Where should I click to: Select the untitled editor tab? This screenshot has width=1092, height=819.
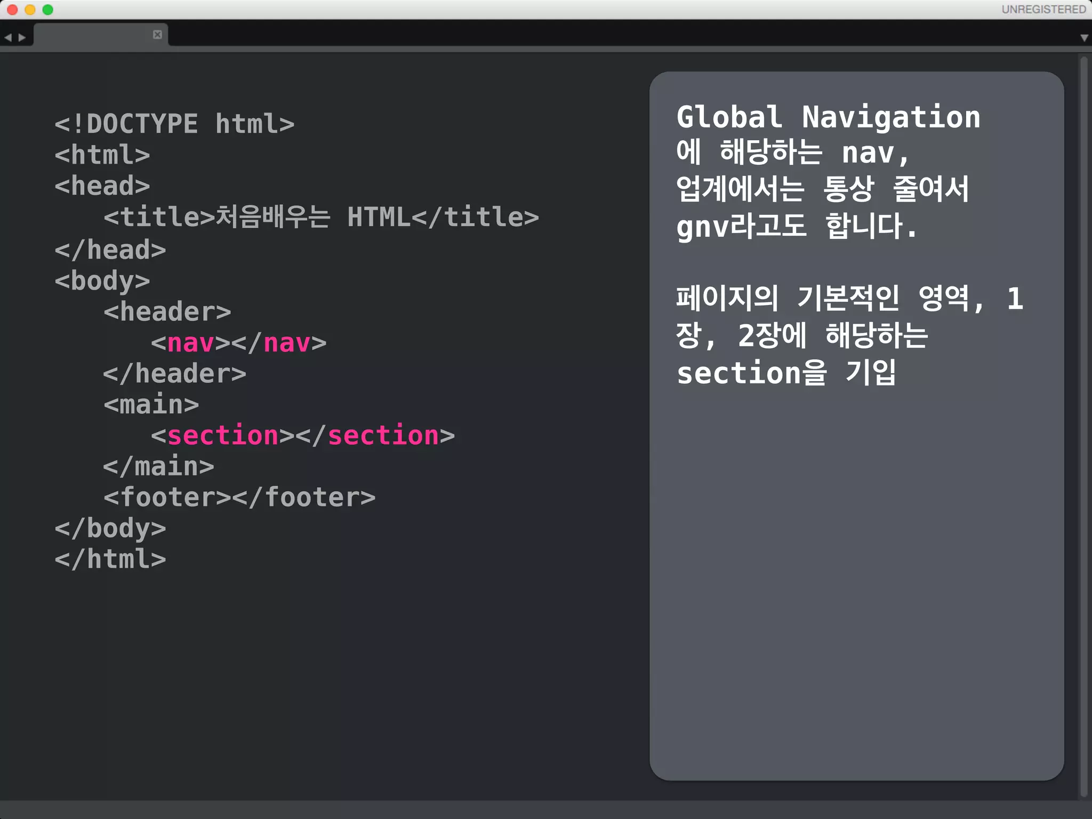[101, 35]
